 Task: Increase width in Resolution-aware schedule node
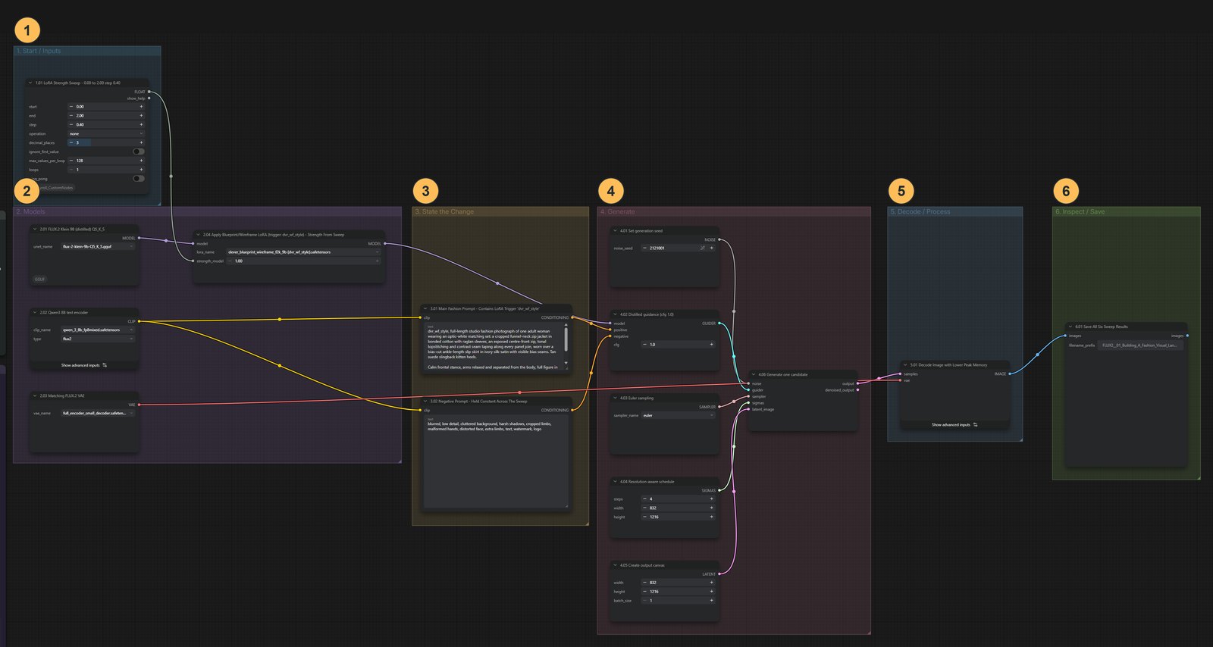(711, 508)
